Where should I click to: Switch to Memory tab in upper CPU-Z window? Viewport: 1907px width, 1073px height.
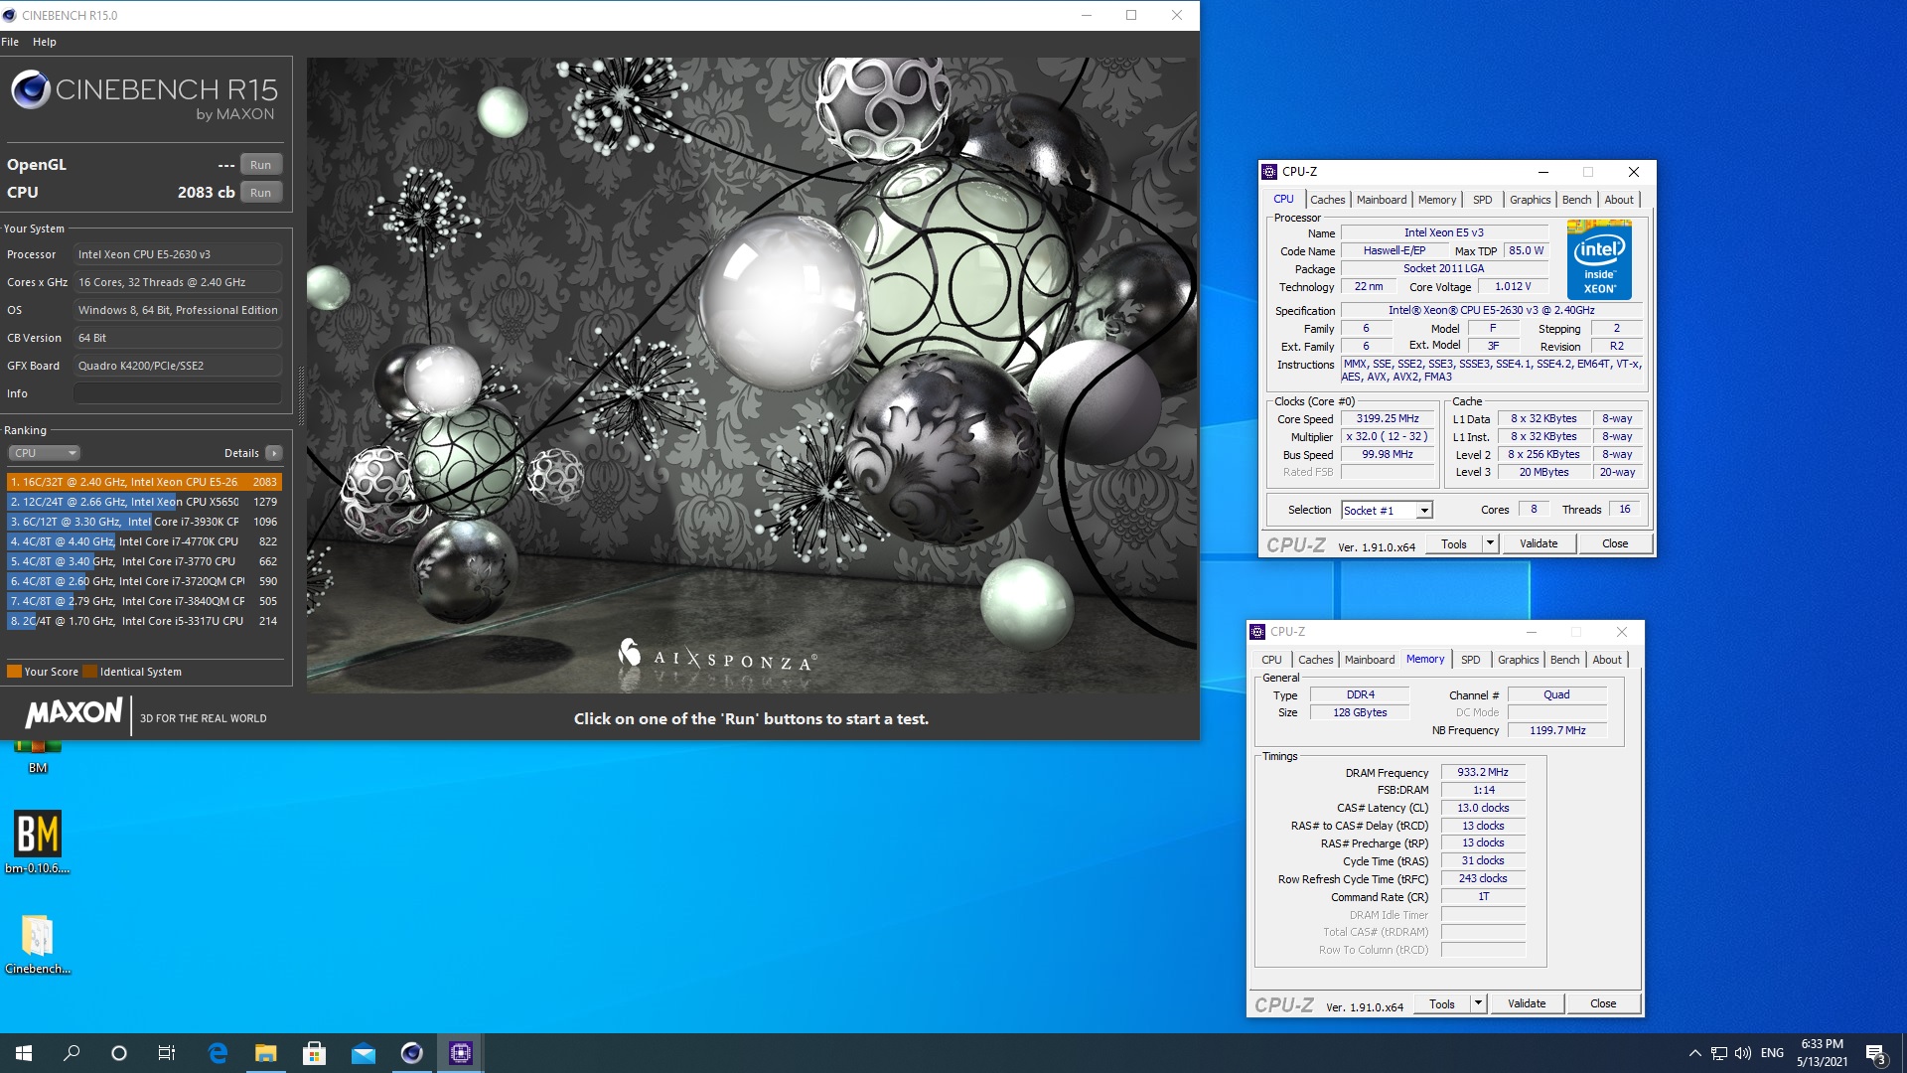pos(1437,200)
